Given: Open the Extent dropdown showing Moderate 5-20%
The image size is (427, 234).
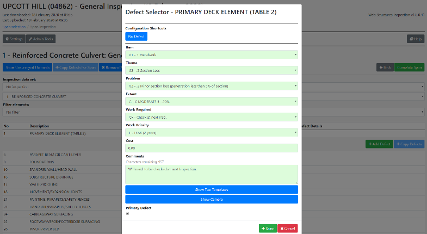Looking at the screenshot, I should coord(212,101).
